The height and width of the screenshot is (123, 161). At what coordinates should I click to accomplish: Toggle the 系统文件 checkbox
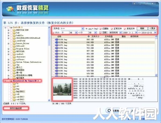pos(125,29)
